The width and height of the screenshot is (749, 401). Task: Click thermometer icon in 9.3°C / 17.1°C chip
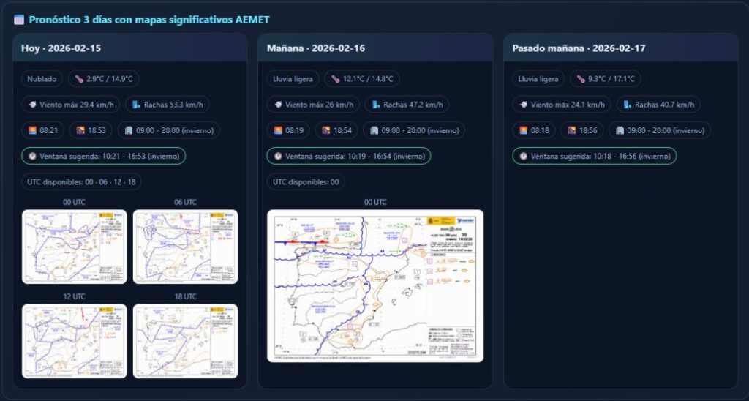pos(580,79)
